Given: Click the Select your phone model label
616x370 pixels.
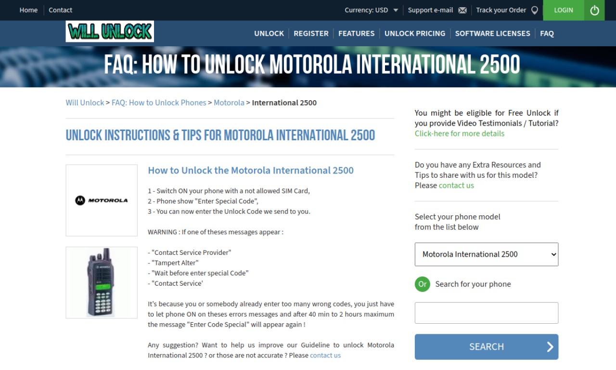Looking at the screenshot, I should pos(458,222).
